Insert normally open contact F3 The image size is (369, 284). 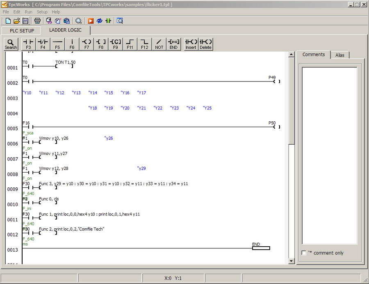coord(28,44)
